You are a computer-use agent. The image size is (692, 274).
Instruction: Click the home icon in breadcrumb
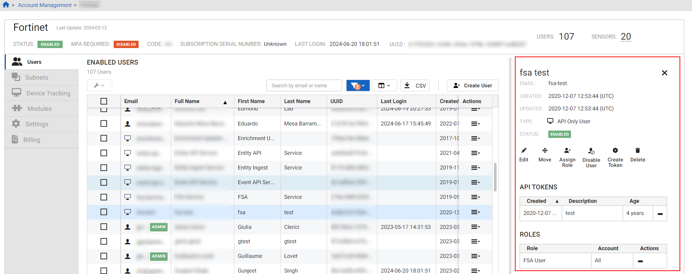click(6, 5)
